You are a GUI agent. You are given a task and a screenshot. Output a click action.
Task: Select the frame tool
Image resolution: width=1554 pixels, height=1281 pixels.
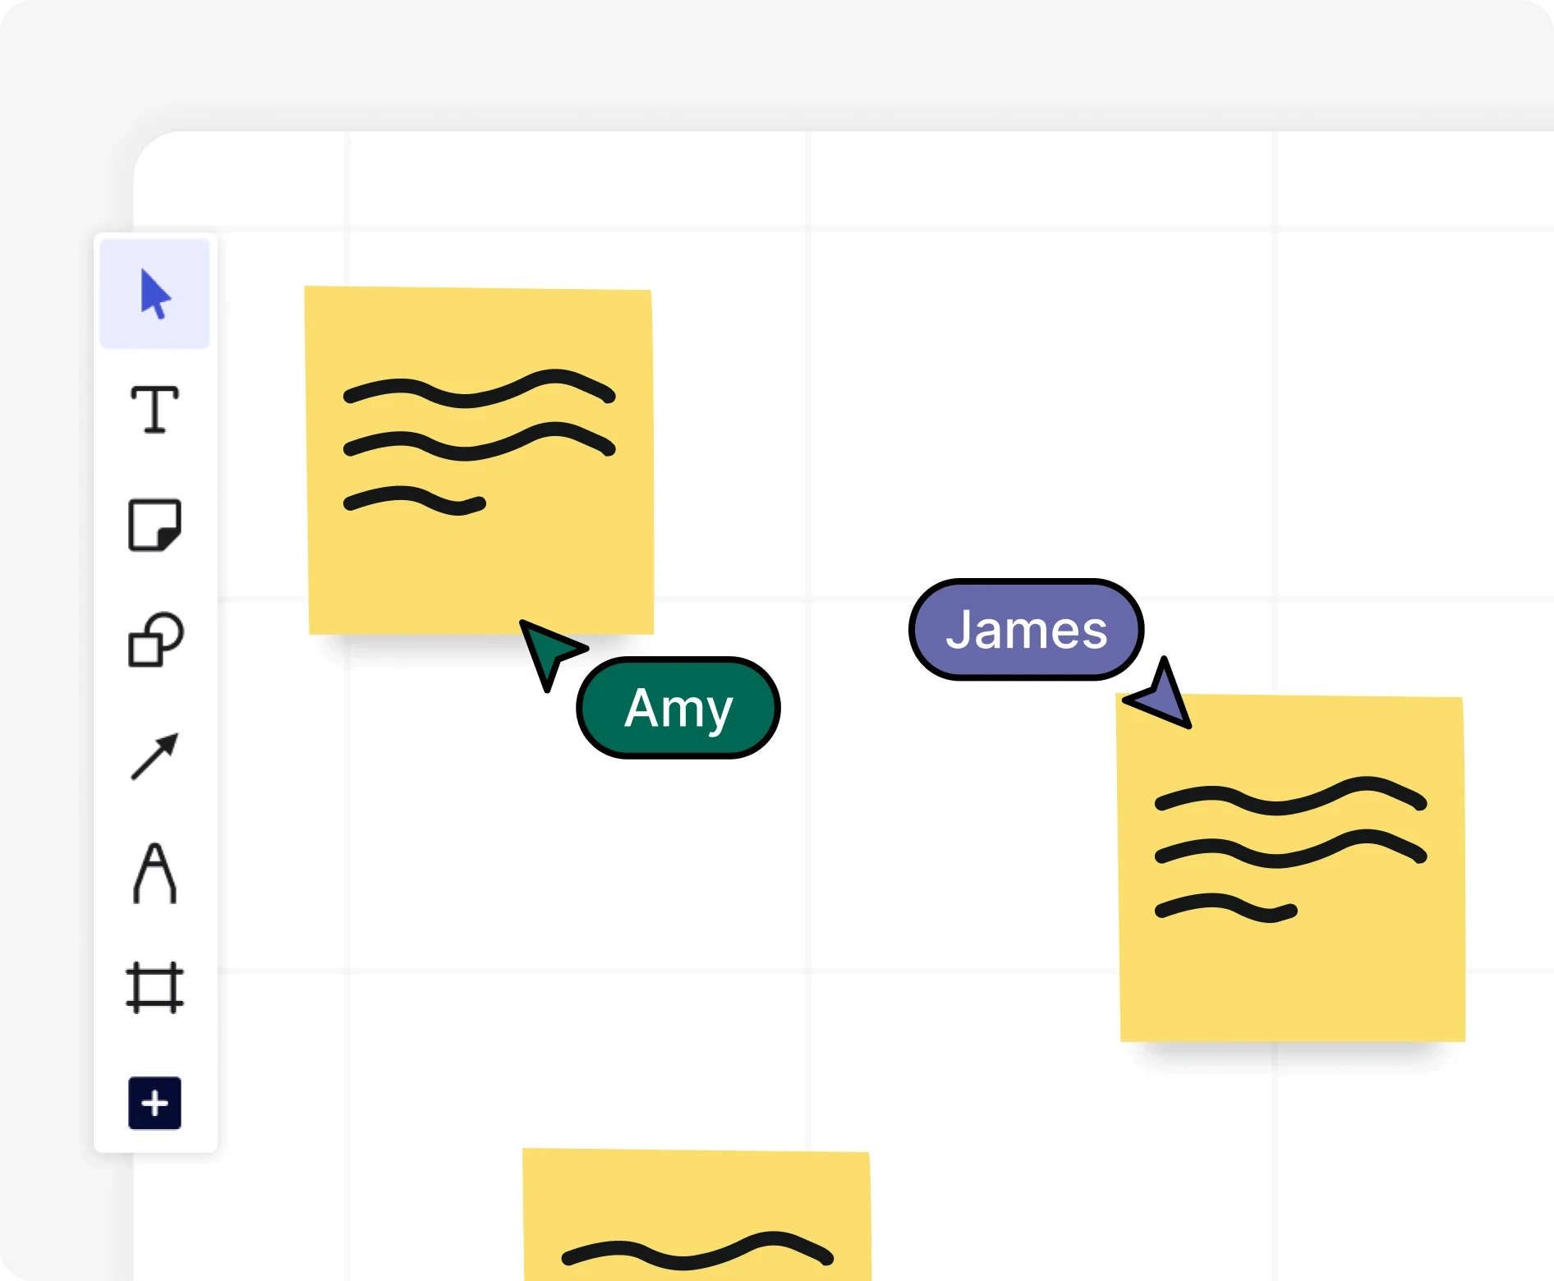point(154,988)
